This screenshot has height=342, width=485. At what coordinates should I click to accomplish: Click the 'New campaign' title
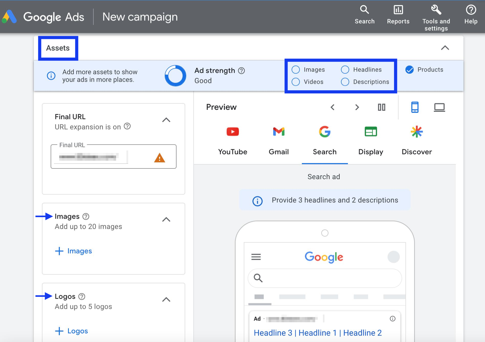pyautogui.click(x=140, y=17)
